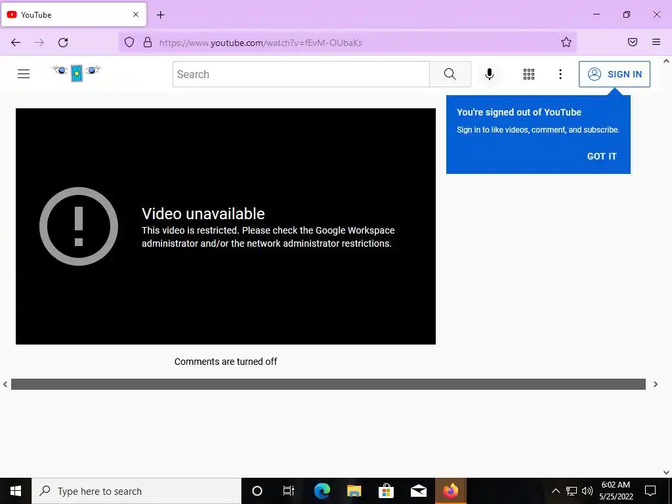This screenshot has height=504, width=672.
Task: Open Cortana circle icon
Action: click(x=257, y=491)
